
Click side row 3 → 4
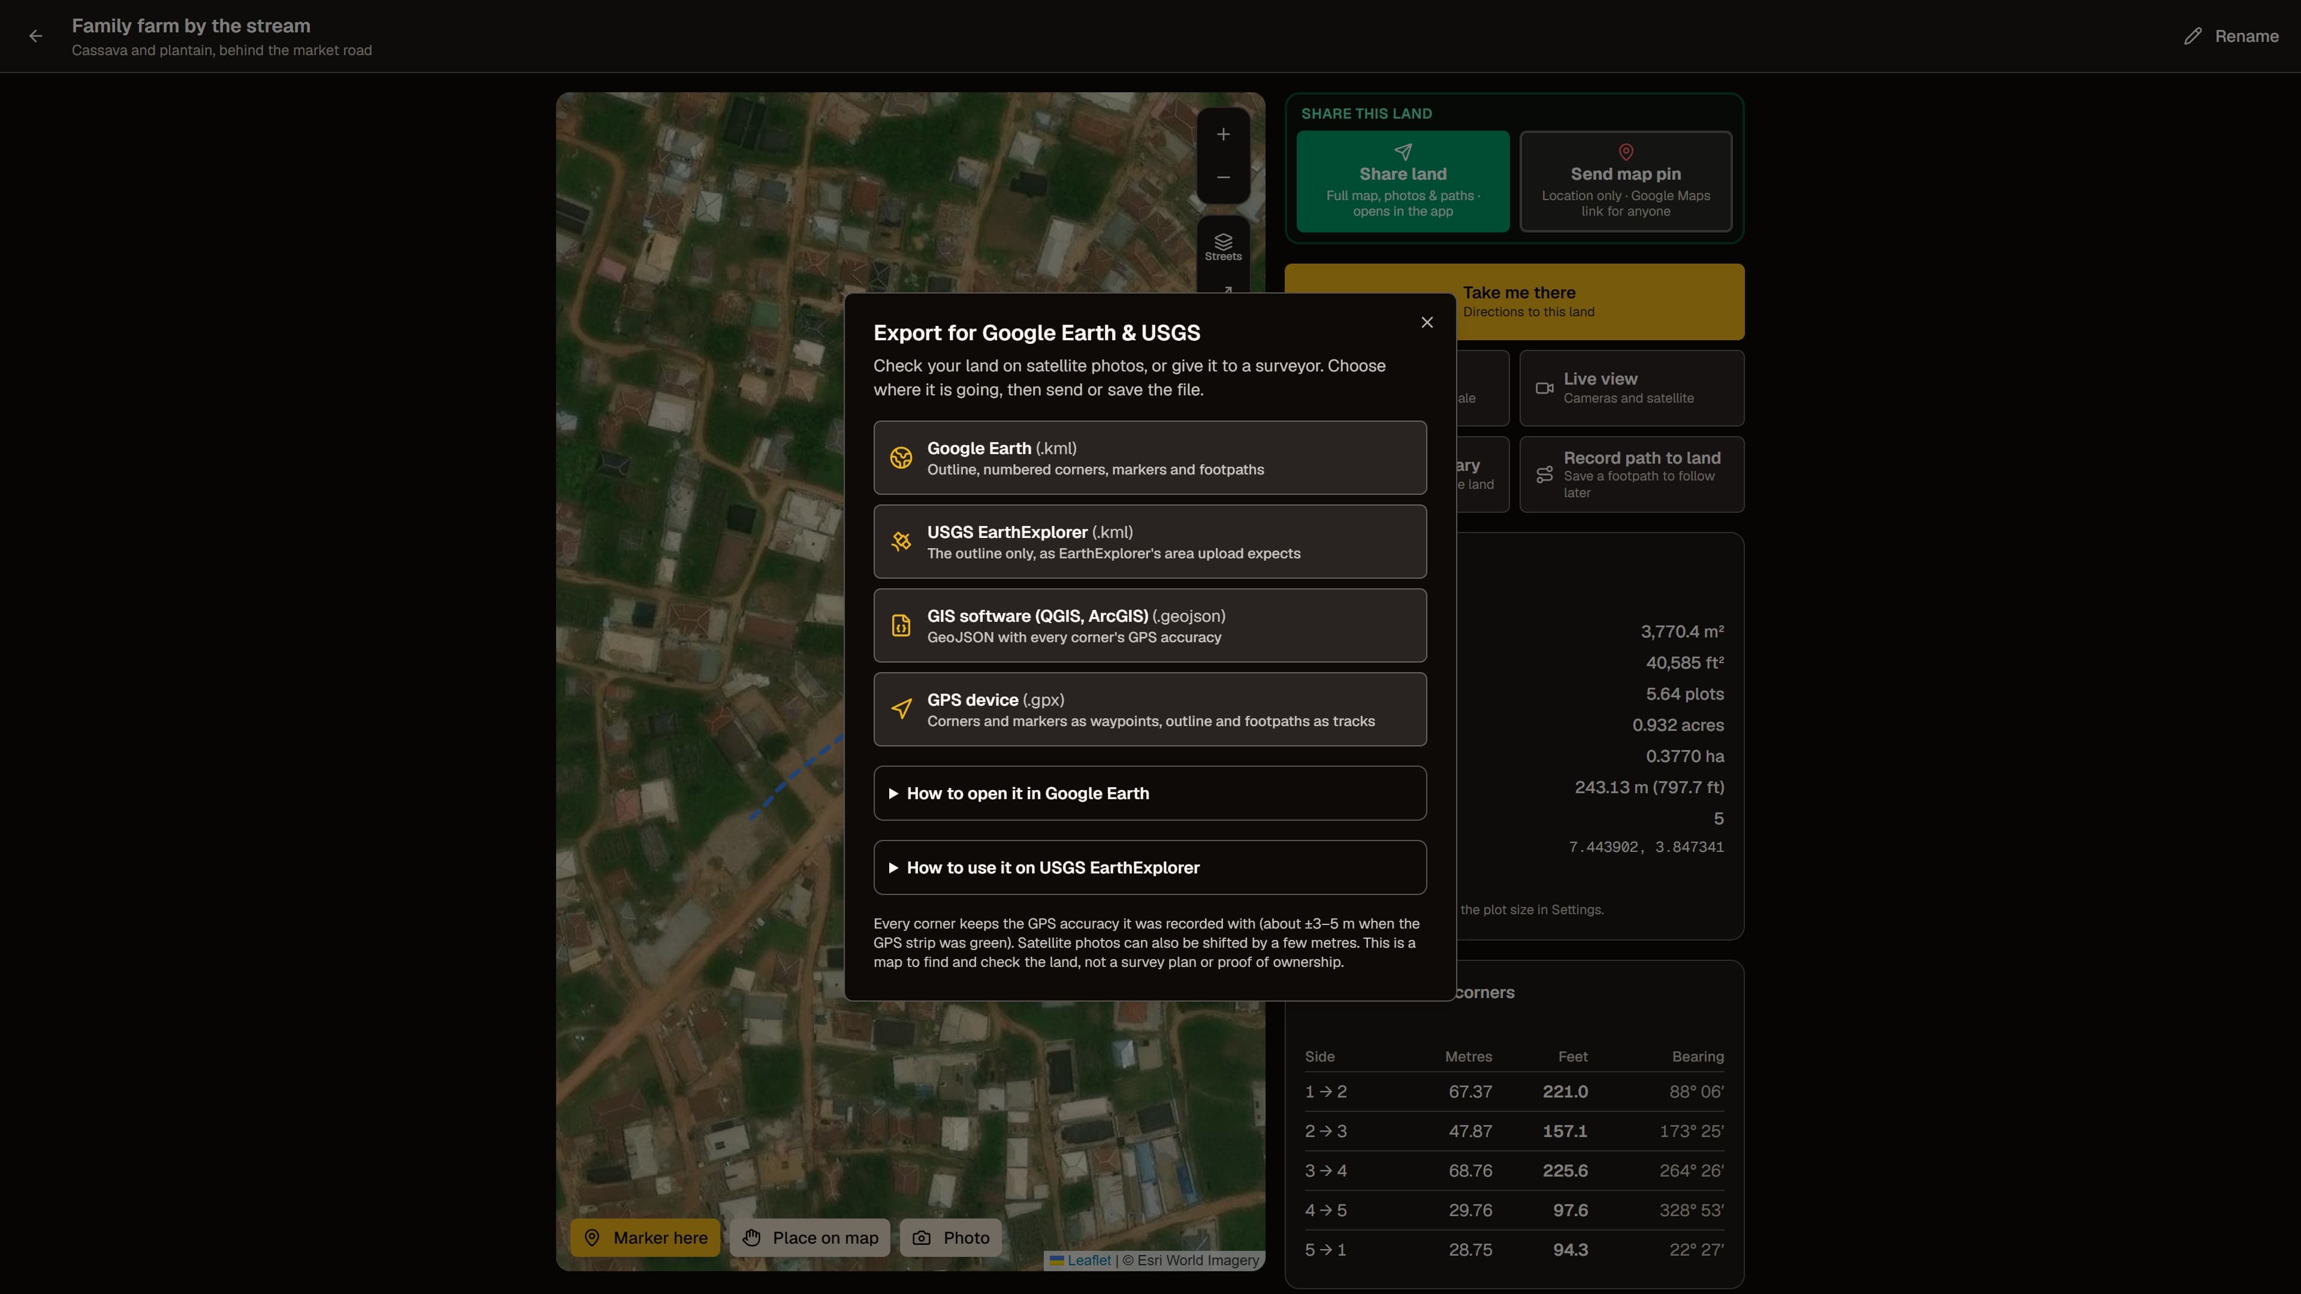(1514, 1172)
